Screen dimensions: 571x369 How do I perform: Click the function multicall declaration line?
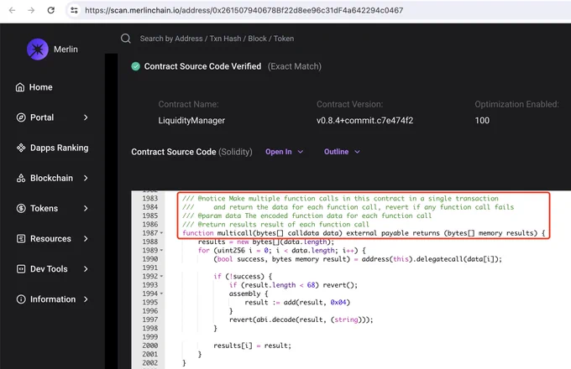364,233
